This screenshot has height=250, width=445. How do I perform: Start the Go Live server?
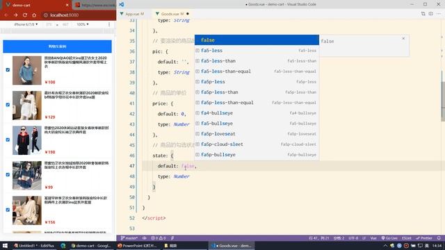click(389, 238)
